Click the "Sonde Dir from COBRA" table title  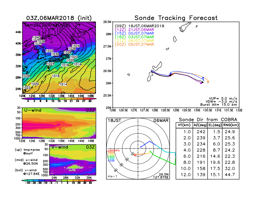pyautogui.click(x=208, y=120)
